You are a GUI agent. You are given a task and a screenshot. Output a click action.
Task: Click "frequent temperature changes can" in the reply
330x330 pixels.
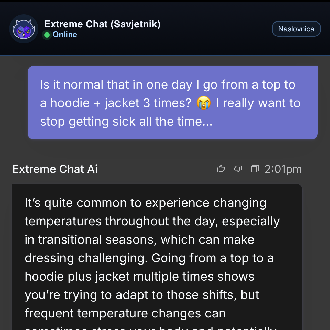point(125,313)
